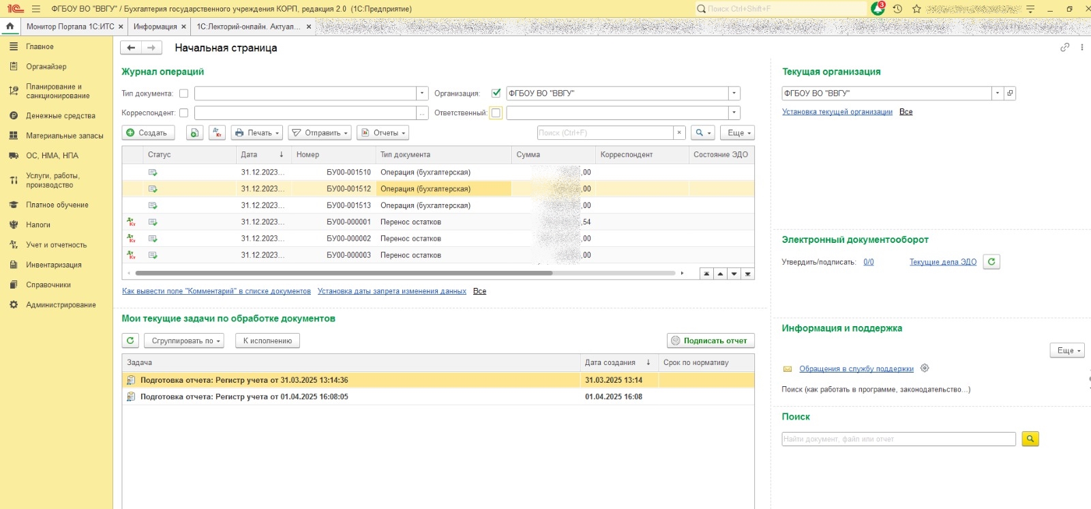Viewport: 1091px width, 509px height.
Task: Enable the Тип документа filter checkbox
Action: pyautogui.click(x=183, y=93)
